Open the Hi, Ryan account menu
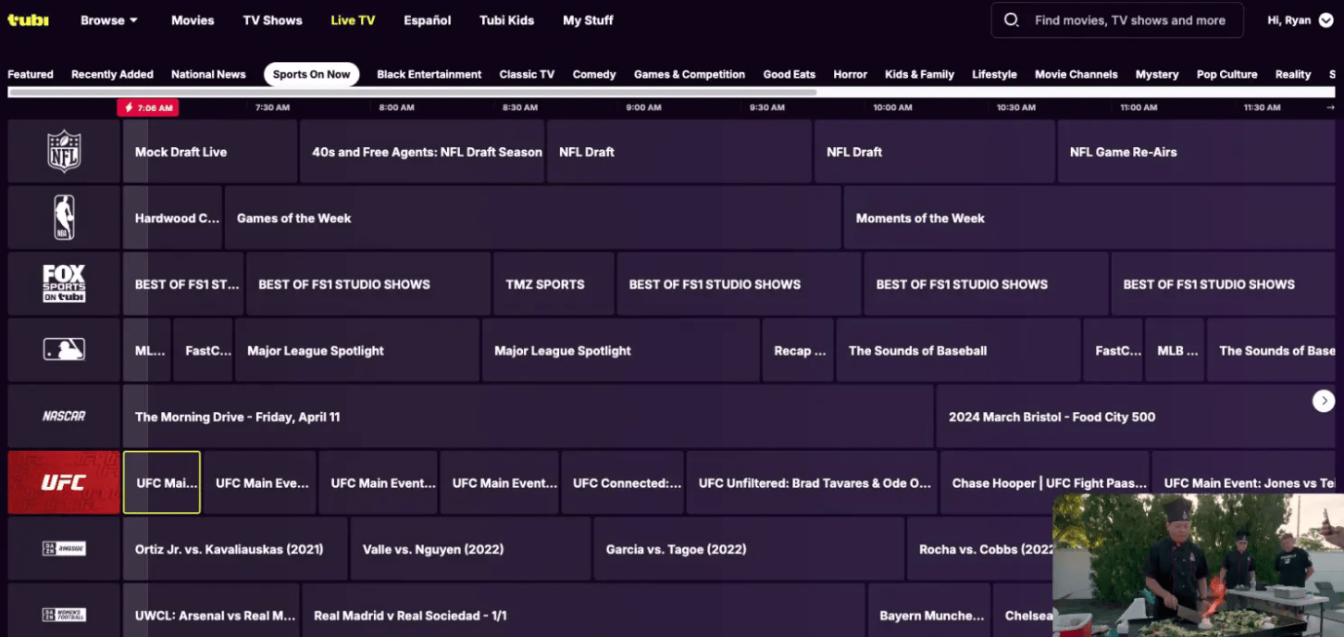This screenshot has width=1344, height=637. (x=1300, y=20)
